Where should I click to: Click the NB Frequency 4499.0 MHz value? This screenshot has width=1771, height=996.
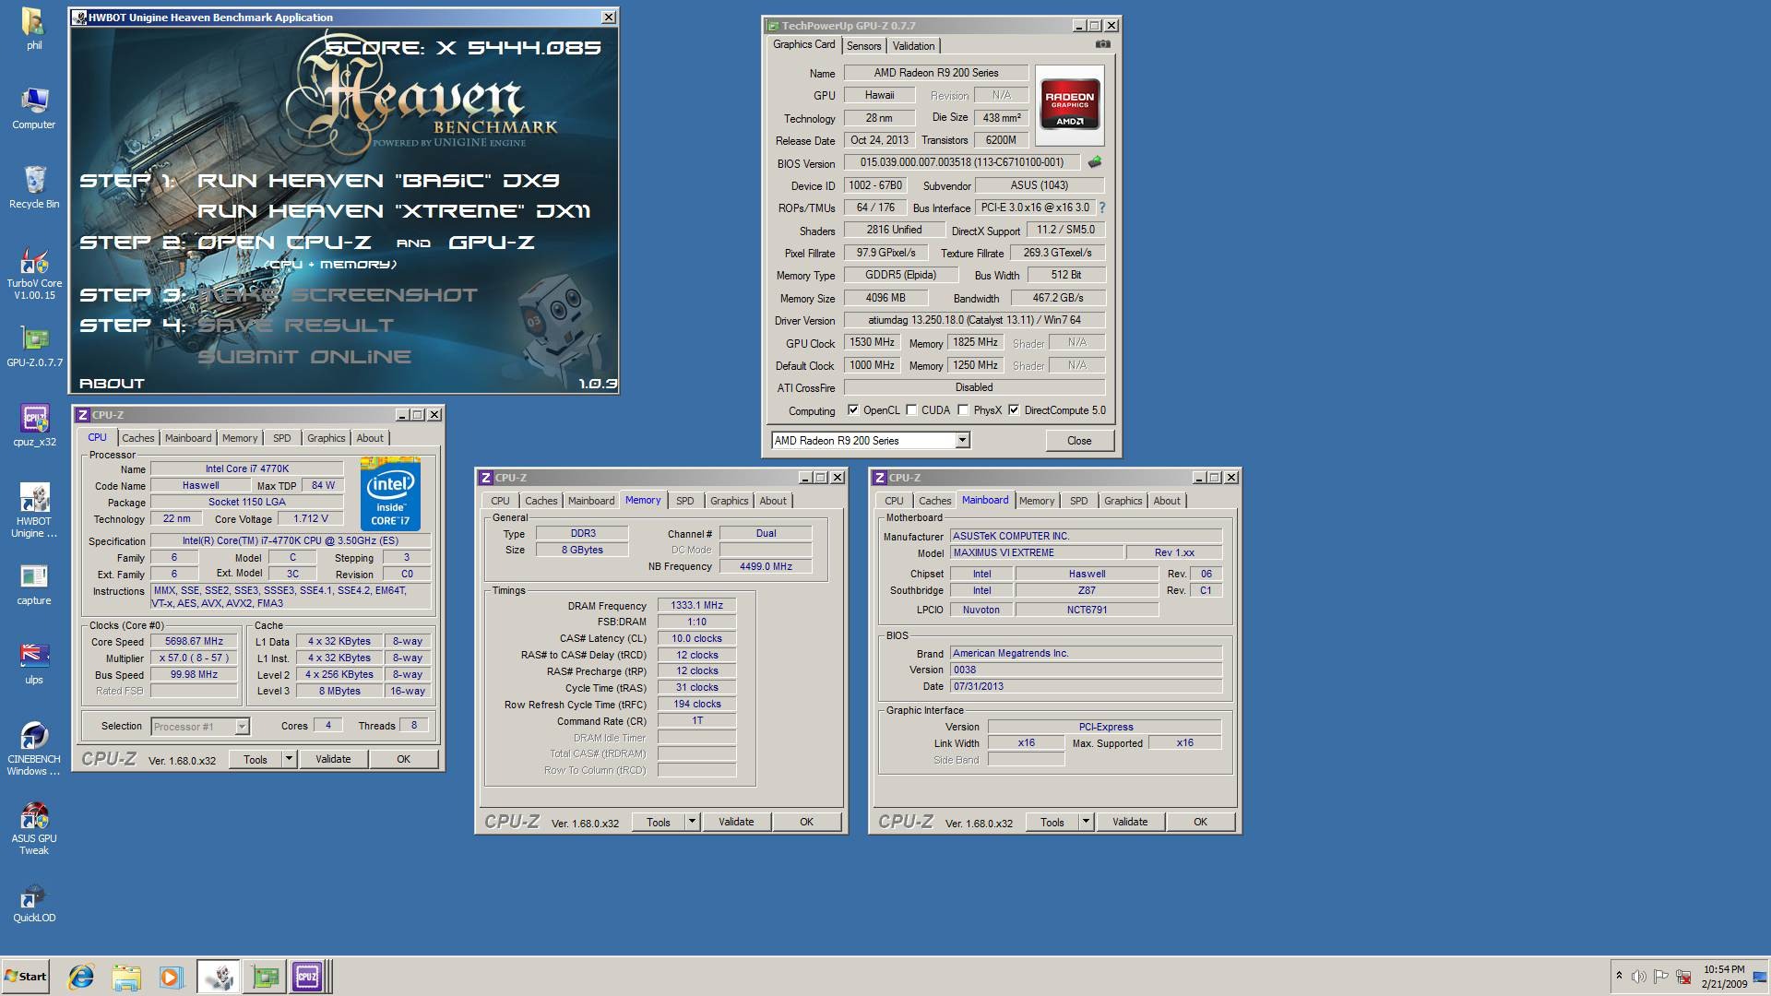pyautogui.click(x=766, y=567)
